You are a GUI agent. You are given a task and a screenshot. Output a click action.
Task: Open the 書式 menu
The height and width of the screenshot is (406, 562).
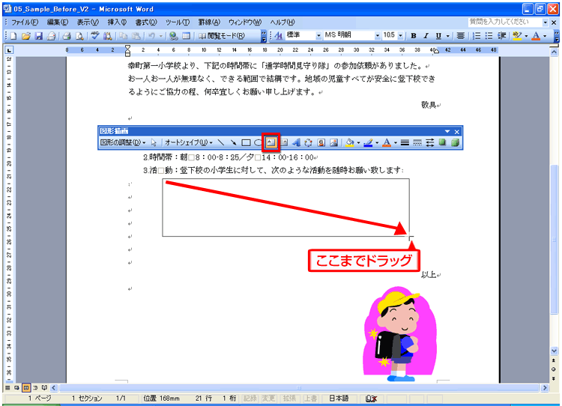146,22
